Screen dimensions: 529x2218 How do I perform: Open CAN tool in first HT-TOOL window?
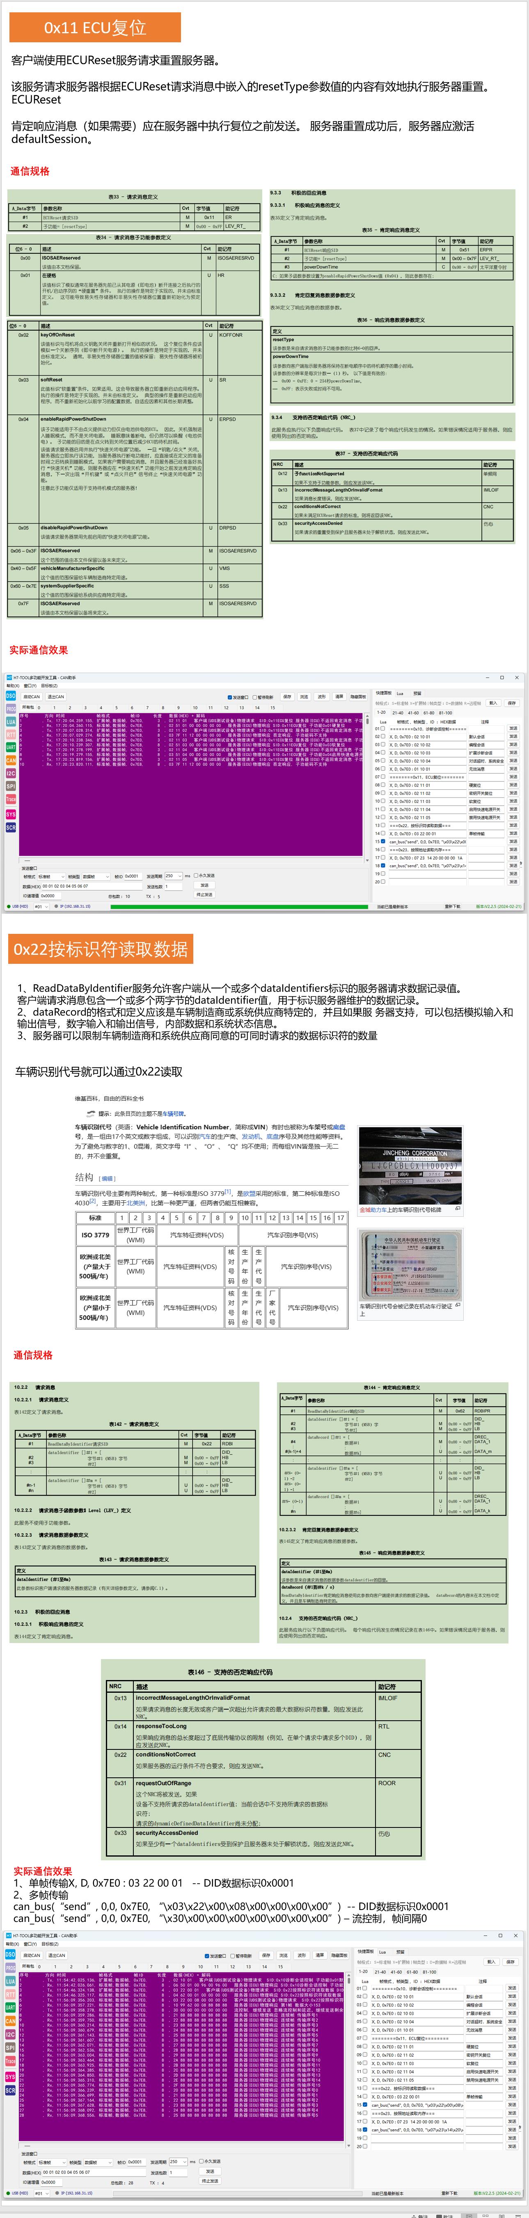coord(10,760)
